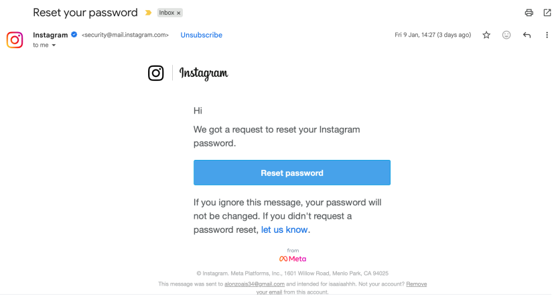The image size is (560, 295).
Task: Click the sender name Instagram in the header
Action: tap(50, 35)
